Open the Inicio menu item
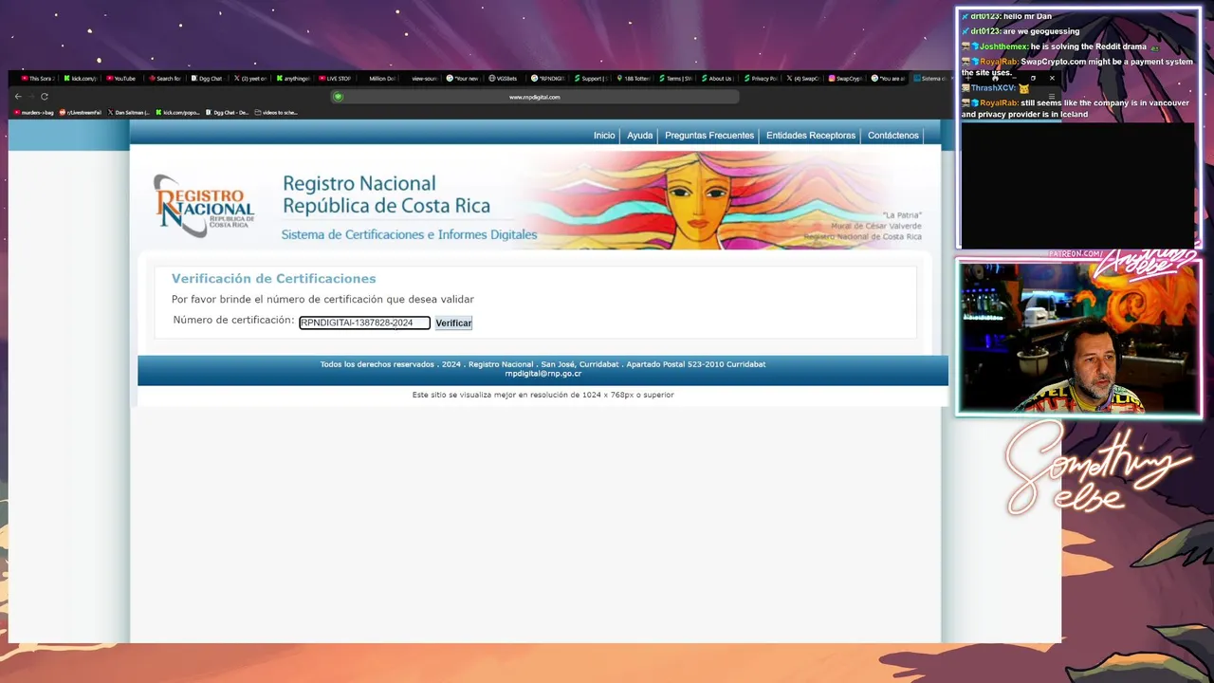Viewport: 1214px width, 683px height. tap(604, 136)
